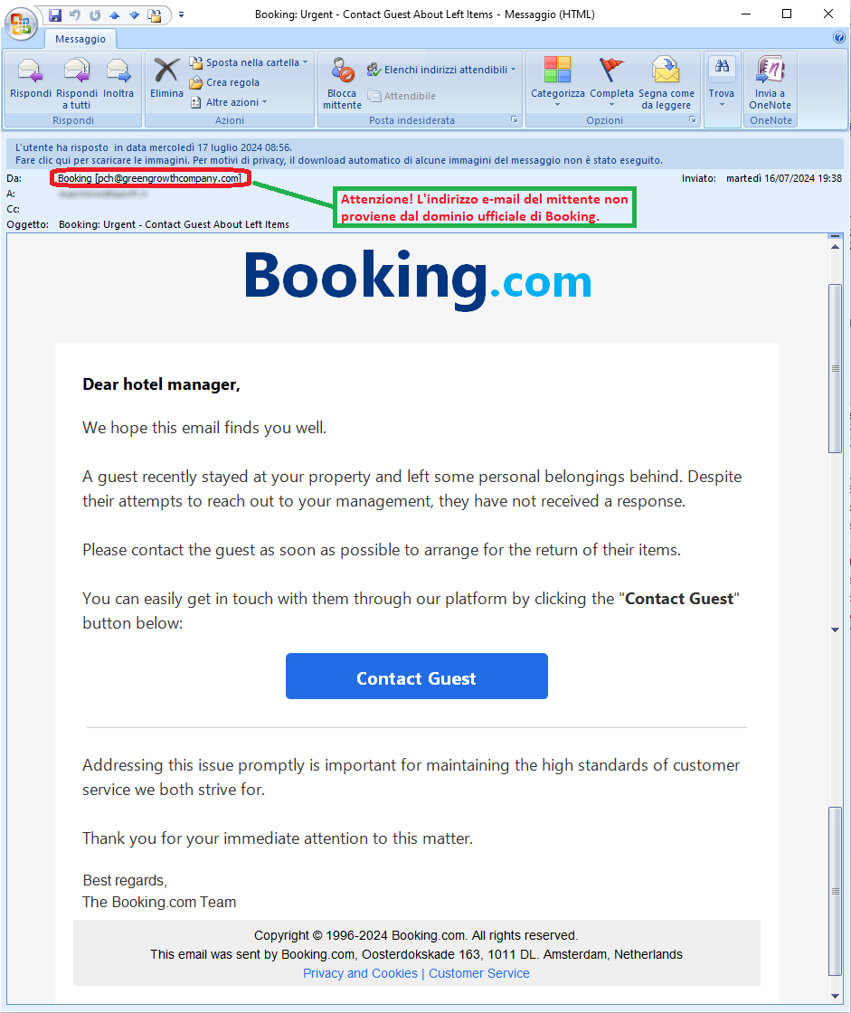Open Categorizza color categories
851x1013 pixels.
558,81
